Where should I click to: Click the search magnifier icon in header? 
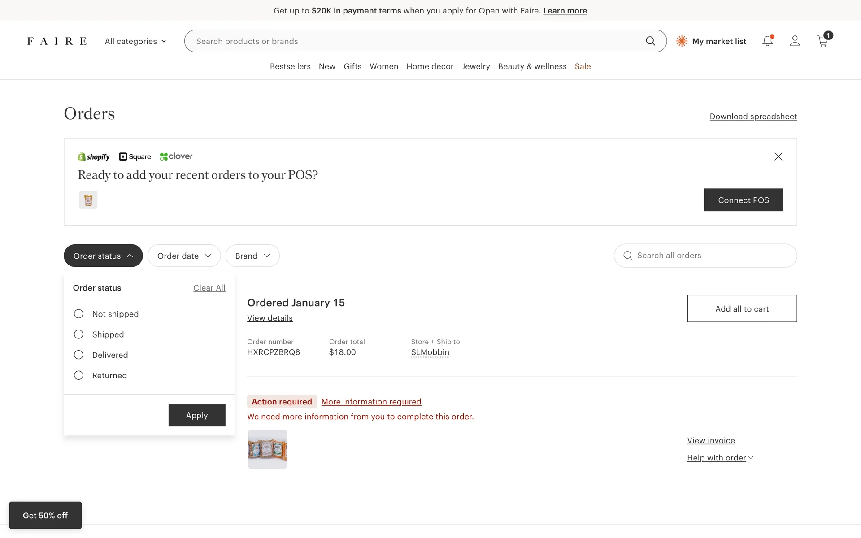[x=650, y=41]
